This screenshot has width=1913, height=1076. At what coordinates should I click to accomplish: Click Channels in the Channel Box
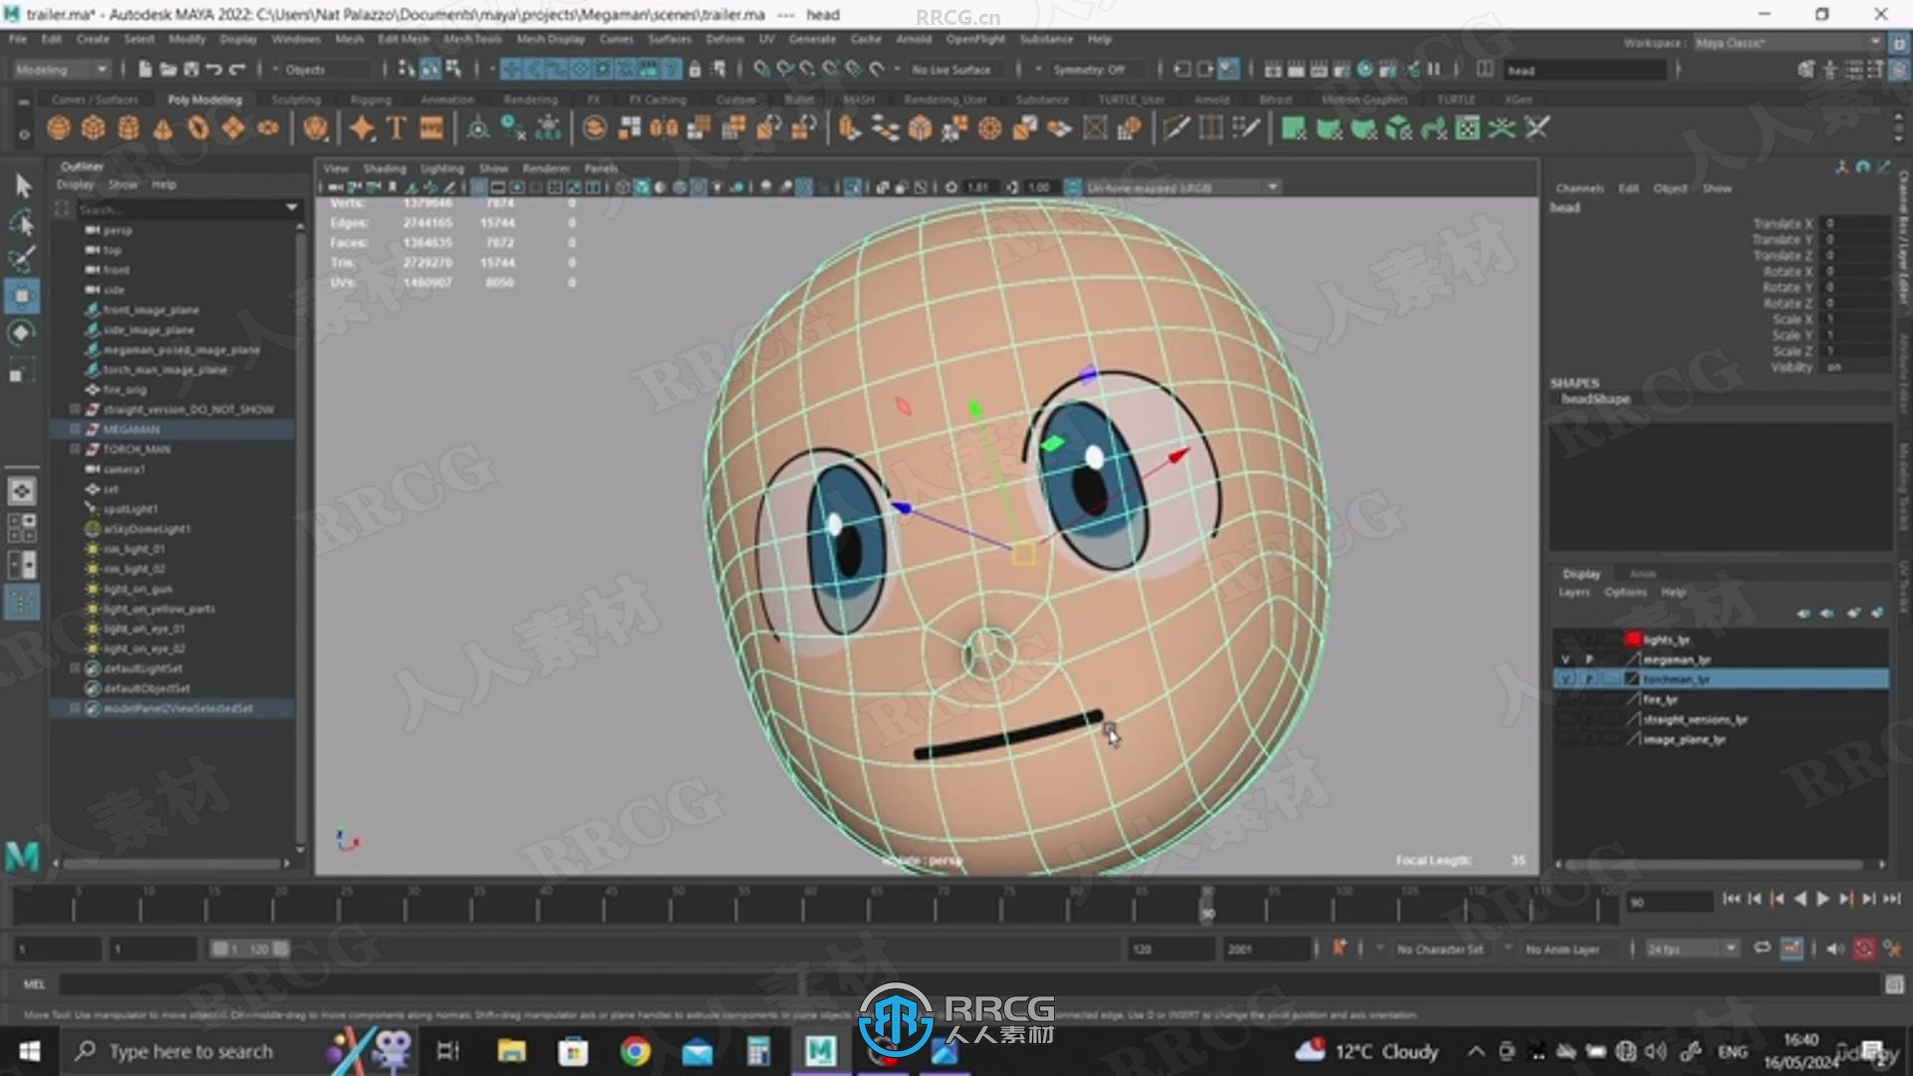click(1580, 188)
